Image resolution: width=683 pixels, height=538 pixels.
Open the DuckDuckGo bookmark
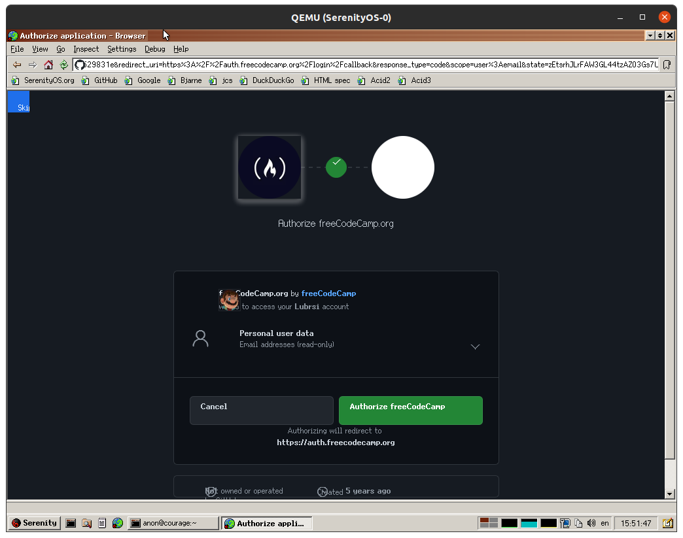(x=273, y=80)
